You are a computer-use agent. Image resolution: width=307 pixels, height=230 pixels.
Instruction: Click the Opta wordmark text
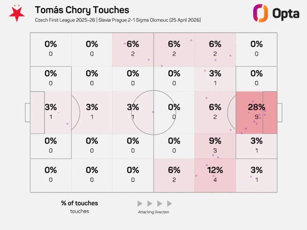tap(286, 14)
